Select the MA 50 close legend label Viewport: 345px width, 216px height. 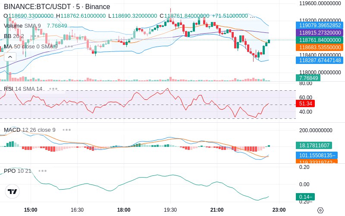(31, 47)
